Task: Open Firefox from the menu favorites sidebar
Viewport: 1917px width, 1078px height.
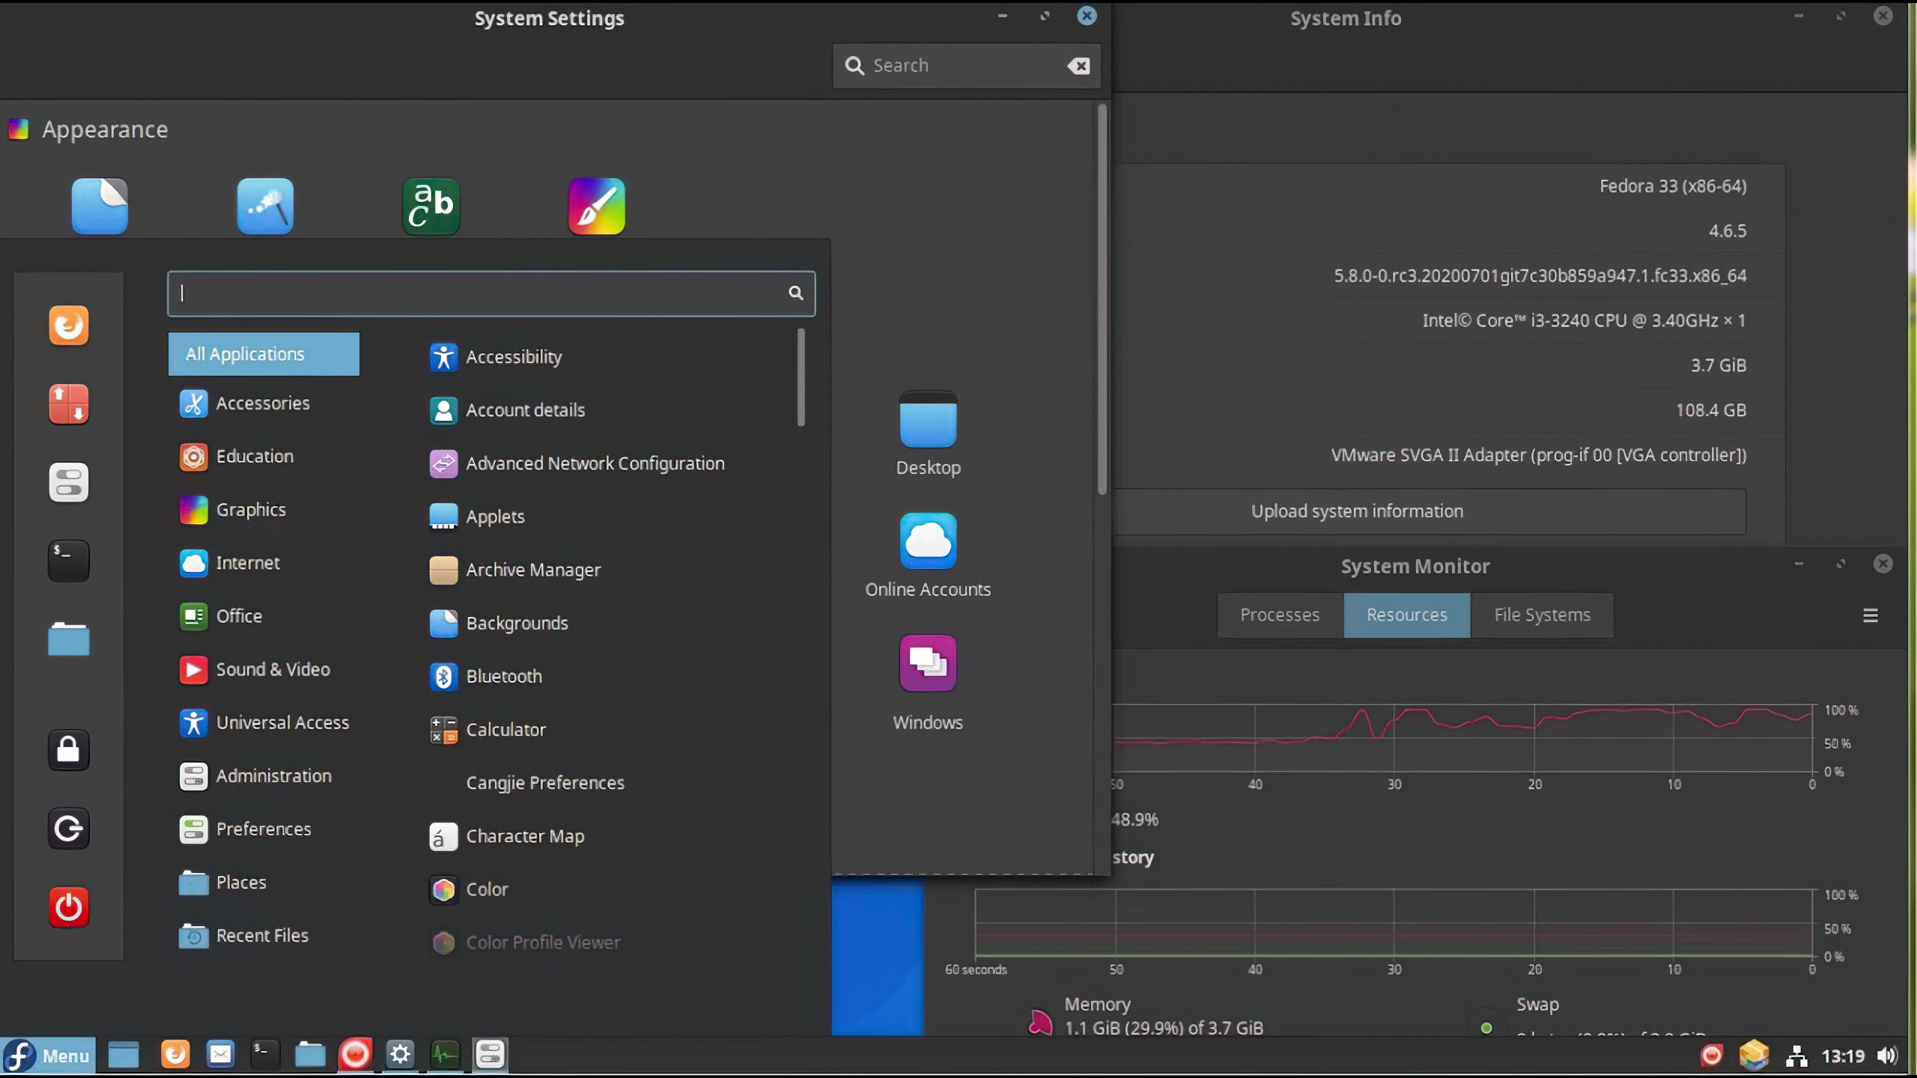Action: [68, 326]
